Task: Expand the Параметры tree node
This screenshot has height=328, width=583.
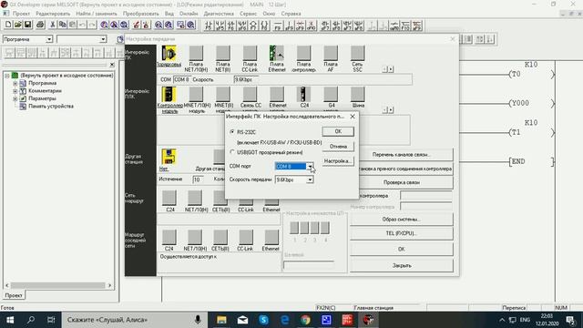Action: pos(15,98)
